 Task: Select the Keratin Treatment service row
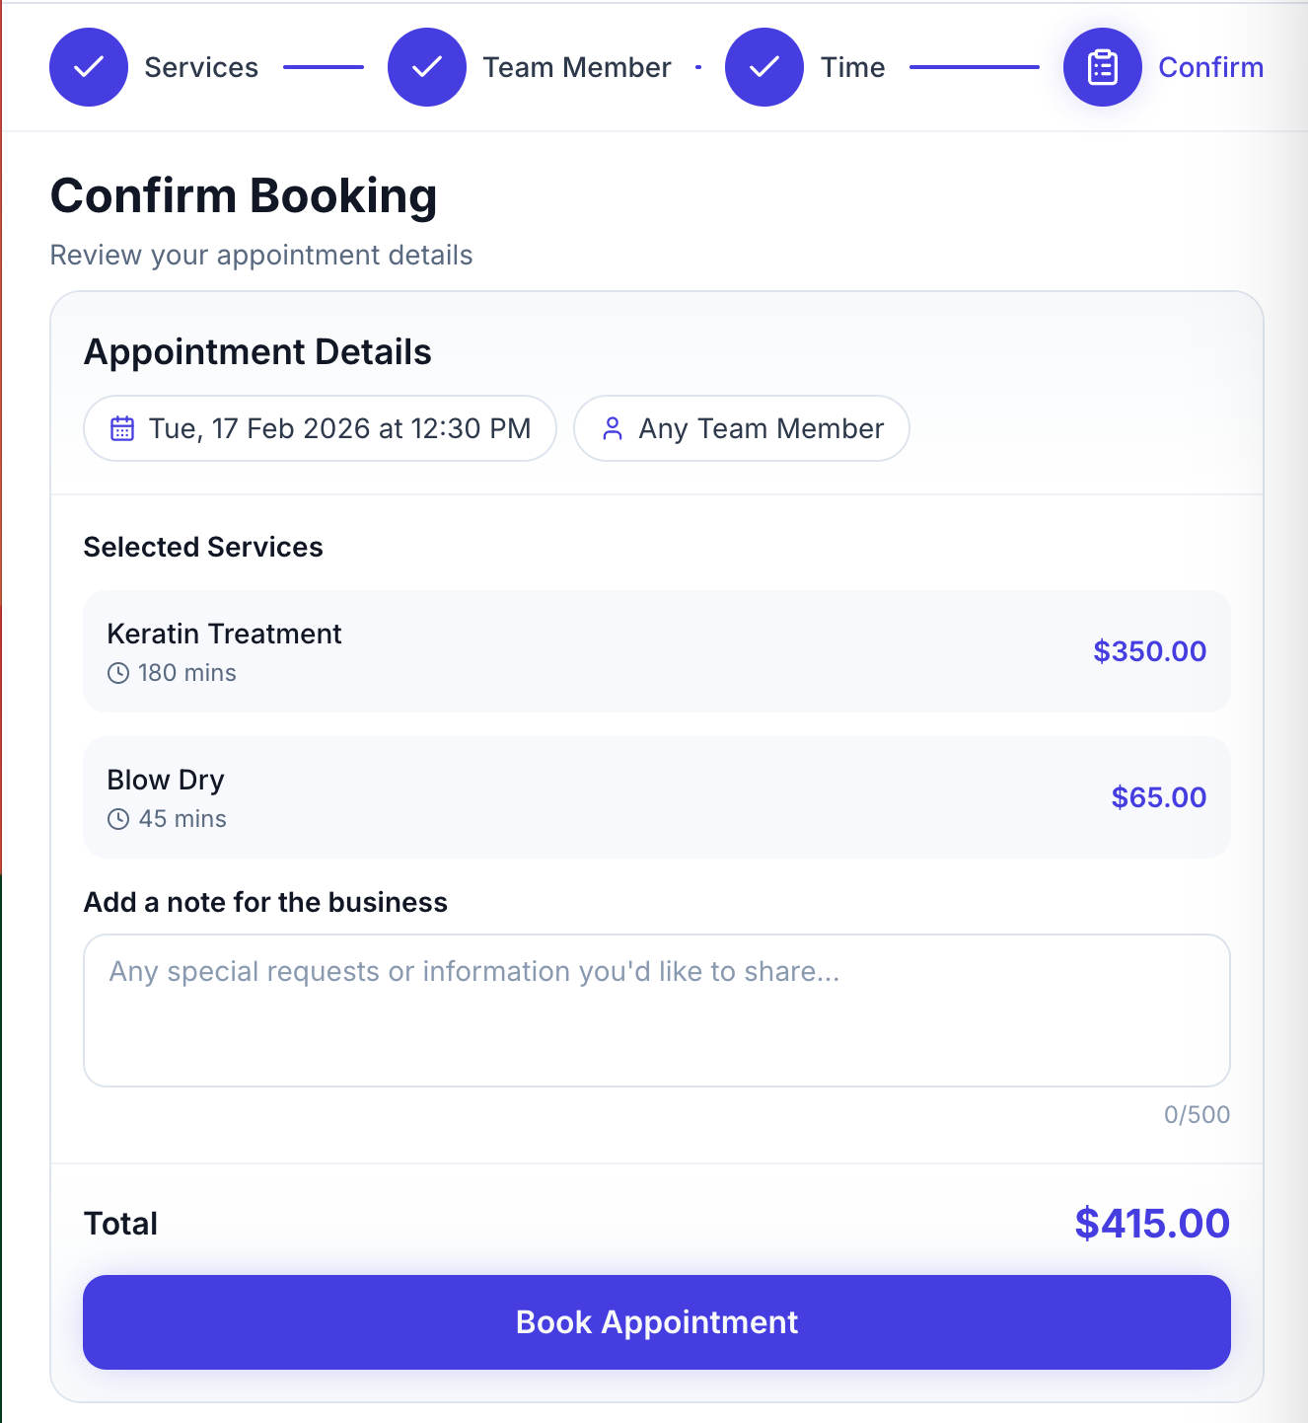point(657,651)
